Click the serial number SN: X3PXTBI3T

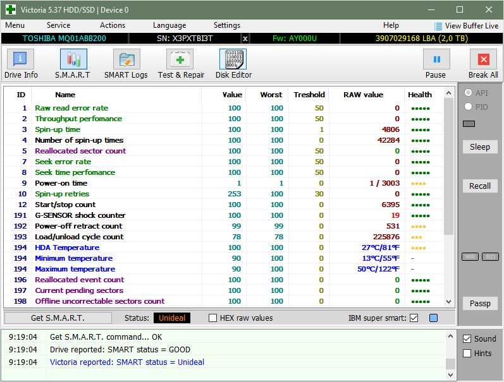coord(185,39)
